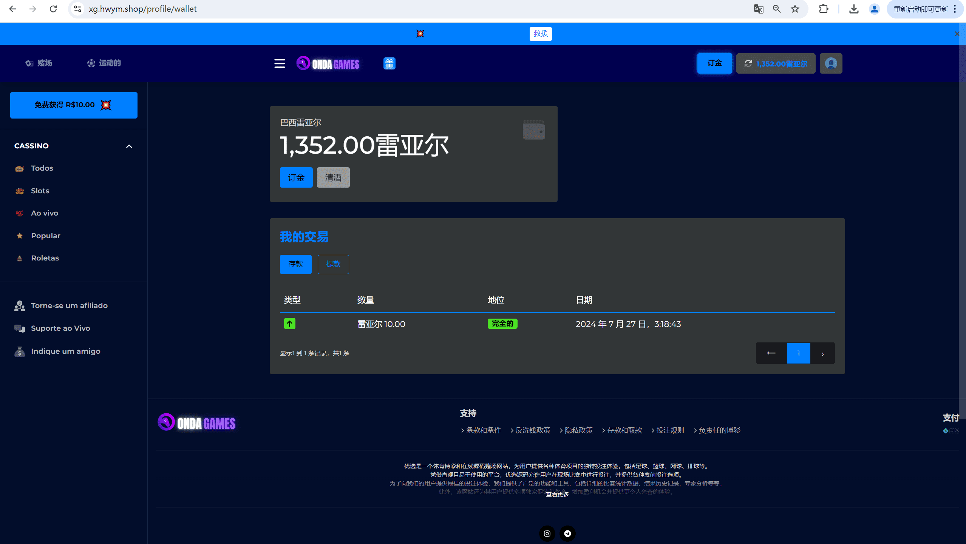966x544 pixels.
Task: Go to previous transactions page arrow
Action: pyautogui.click(x=771, y=353)
